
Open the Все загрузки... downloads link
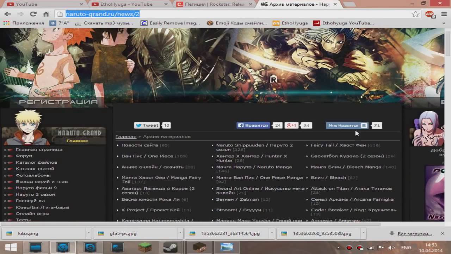414,234
